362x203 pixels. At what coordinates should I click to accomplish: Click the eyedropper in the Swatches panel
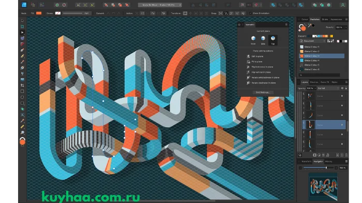click(310, 25)
